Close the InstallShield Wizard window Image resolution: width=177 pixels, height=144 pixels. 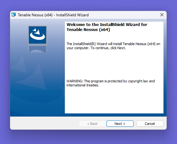tap(162, 15)
